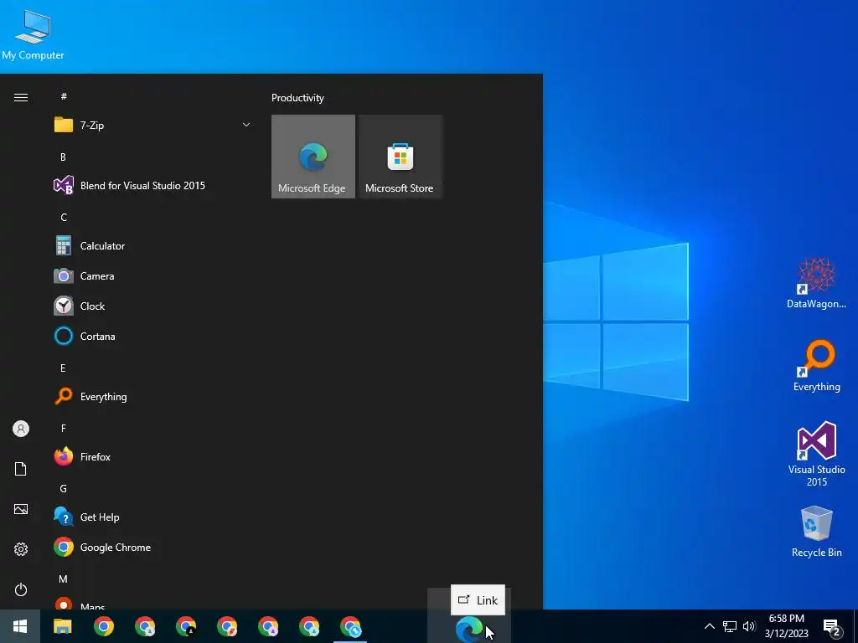Open the Microsoft Edge tile

pyautogui.click(x=313, y=157)
